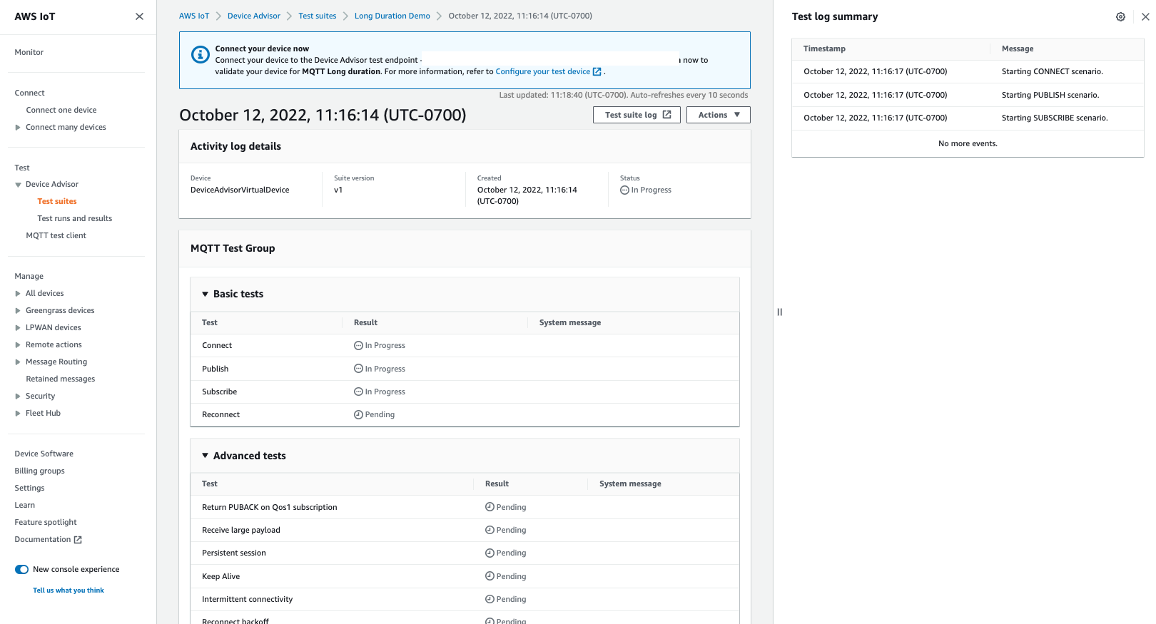Select MQTT test client in sidebar

pyautogui.click(x=56, y=236)
